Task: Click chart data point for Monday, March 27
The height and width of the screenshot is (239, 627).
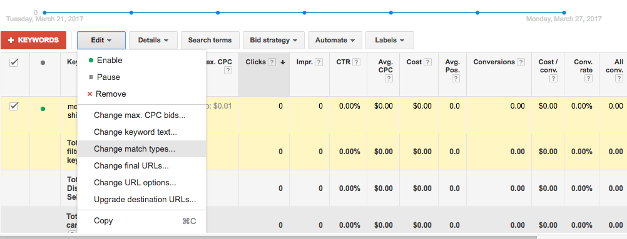Action: [564, 12]
